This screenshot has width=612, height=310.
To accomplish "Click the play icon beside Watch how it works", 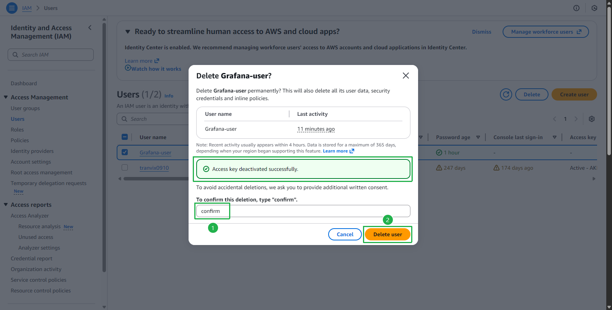I will [x=128, y=68].
